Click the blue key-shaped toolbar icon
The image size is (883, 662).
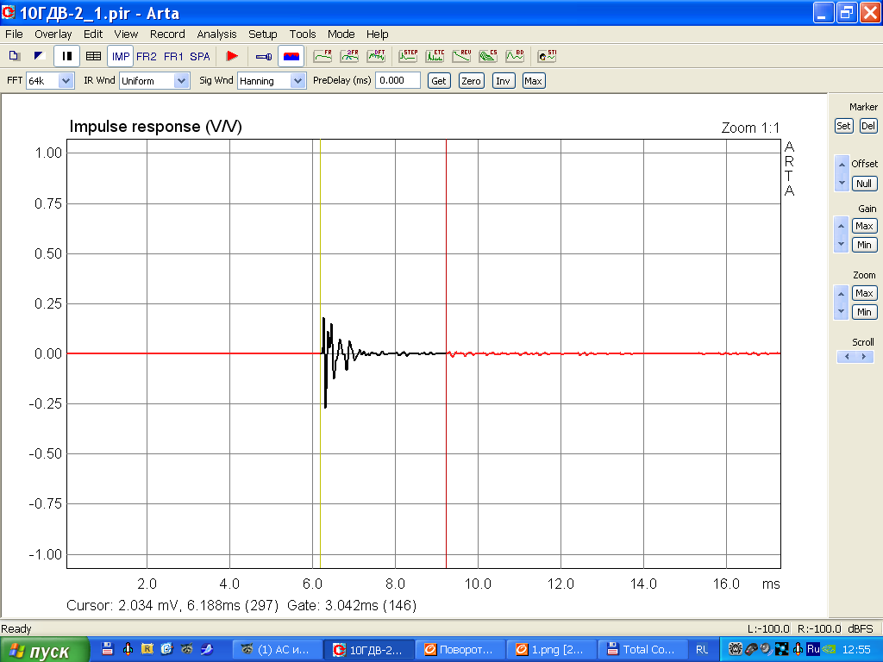pos(264,56)
